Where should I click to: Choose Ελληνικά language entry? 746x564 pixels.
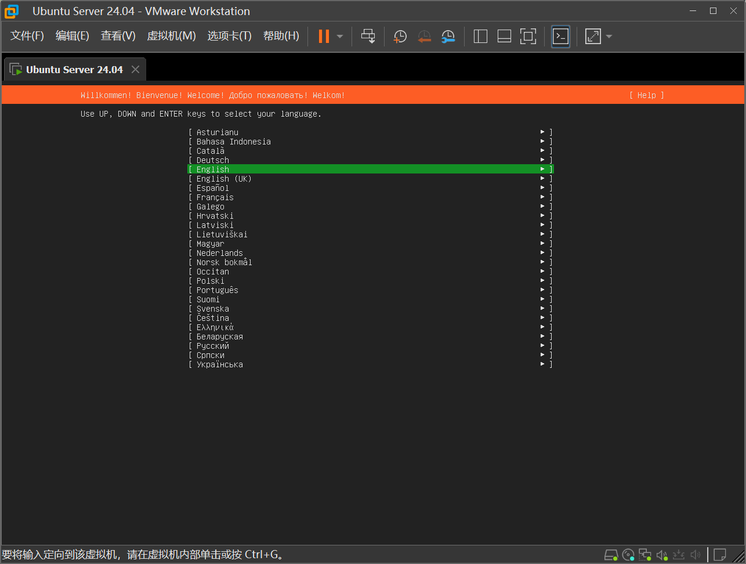pos(371,327)
